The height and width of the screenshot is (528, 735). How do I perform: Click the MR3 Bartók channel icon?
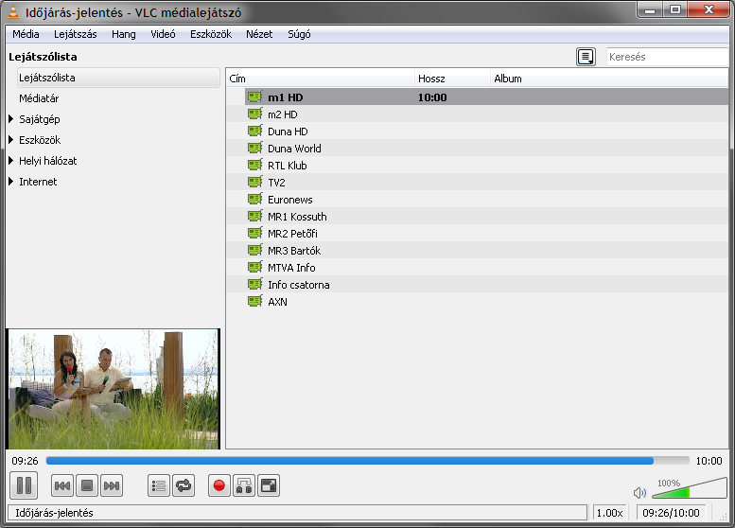click(255, 251)
